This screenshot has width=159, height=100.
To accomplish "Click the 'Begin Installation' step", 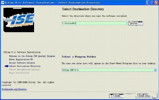I will point(19,73).
